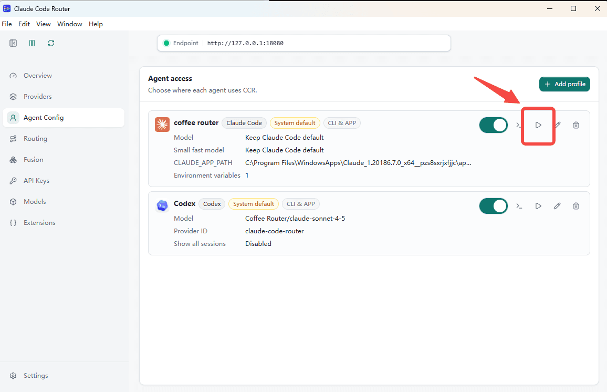Edit the Codex profile with the pencil icon
The width and height of the screenshot is (607, 392).
point(557,206)
